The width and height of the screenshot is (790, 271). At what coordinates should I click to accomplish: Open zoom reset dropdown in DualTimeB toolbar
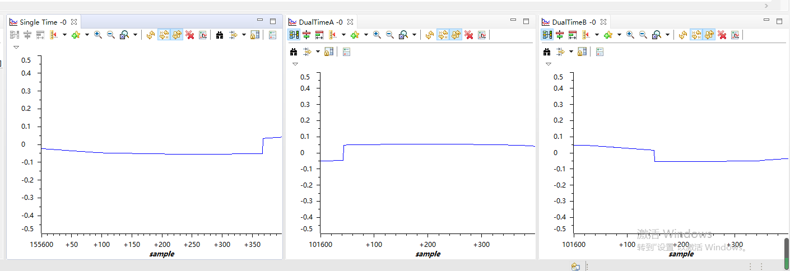click(x=668, y=35)
